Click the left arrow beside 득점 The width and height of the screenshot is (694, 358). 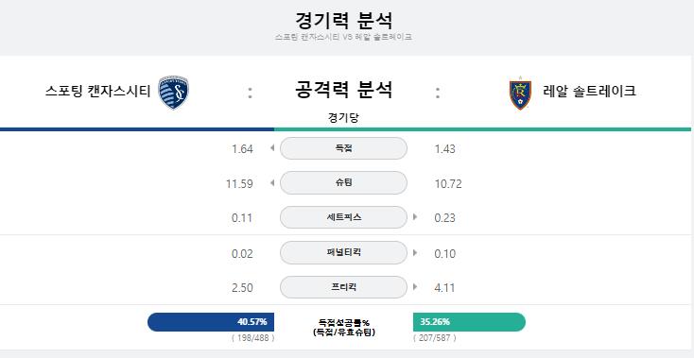click(272, 148)
